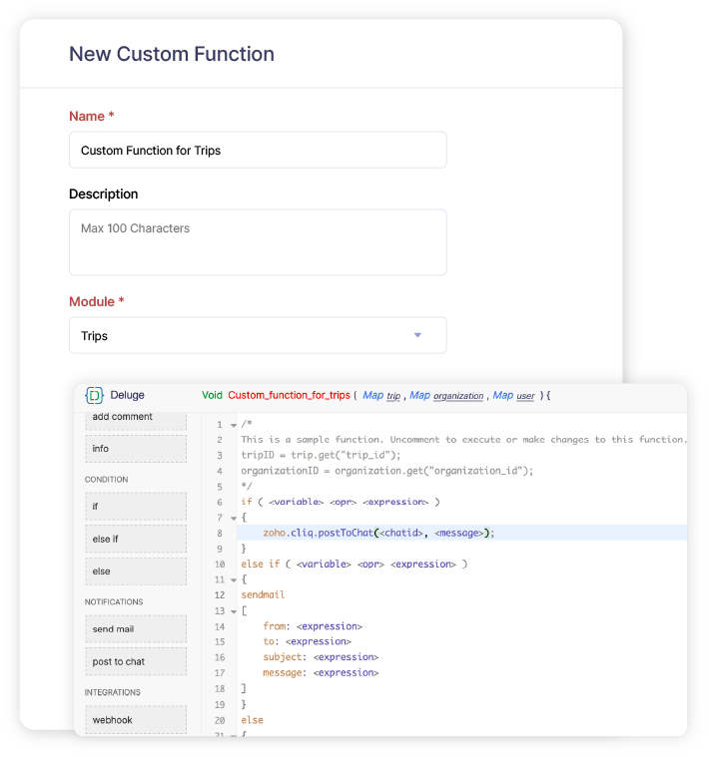
Task: Click 'subject: <expression>' on line 16
Action: tap(321, 657)
